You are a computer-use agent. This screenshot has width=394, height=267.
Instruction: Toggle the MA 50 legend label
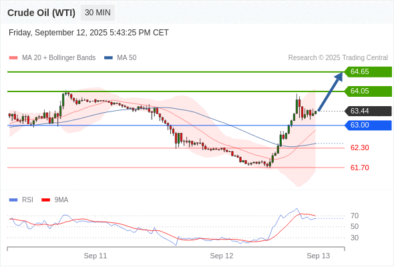coord(127,58)
